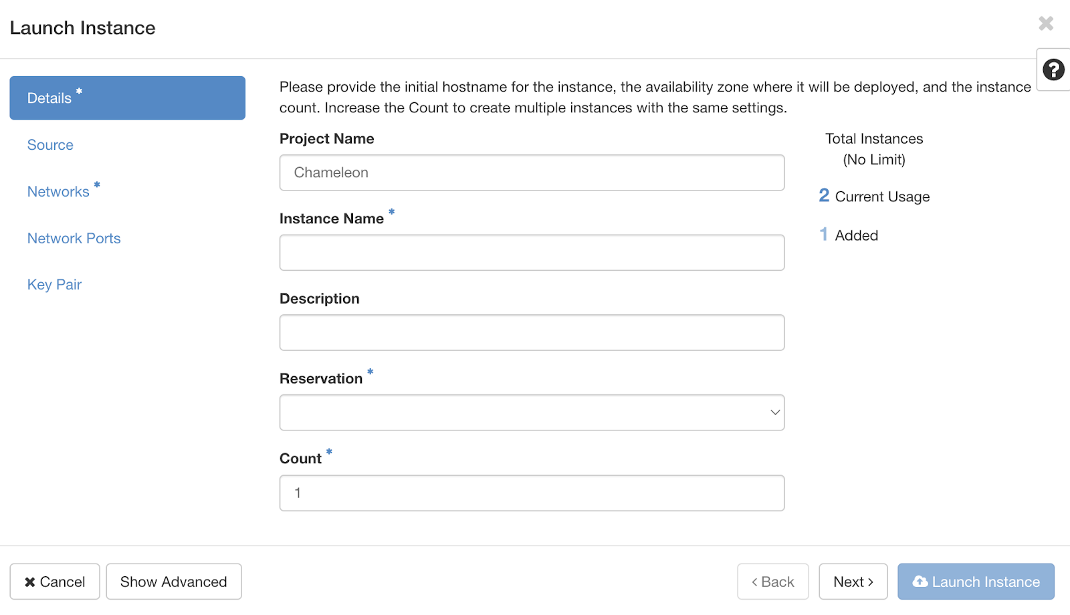Click the help question mark icon
The height and width of the screenshot is (615, 1070).
coord(1053,70)
